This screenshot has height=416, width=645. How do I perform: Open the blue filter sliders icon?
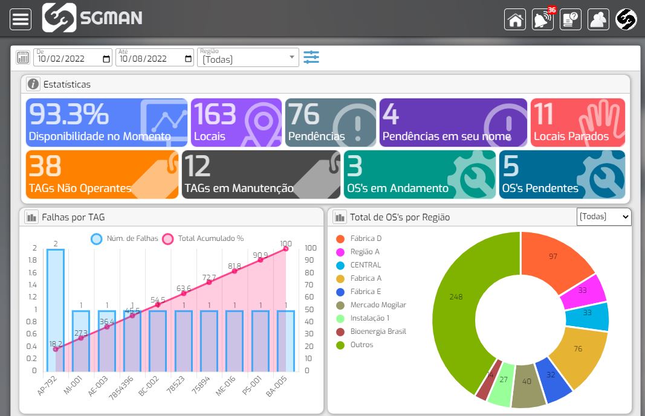click(x=311, y=57)
